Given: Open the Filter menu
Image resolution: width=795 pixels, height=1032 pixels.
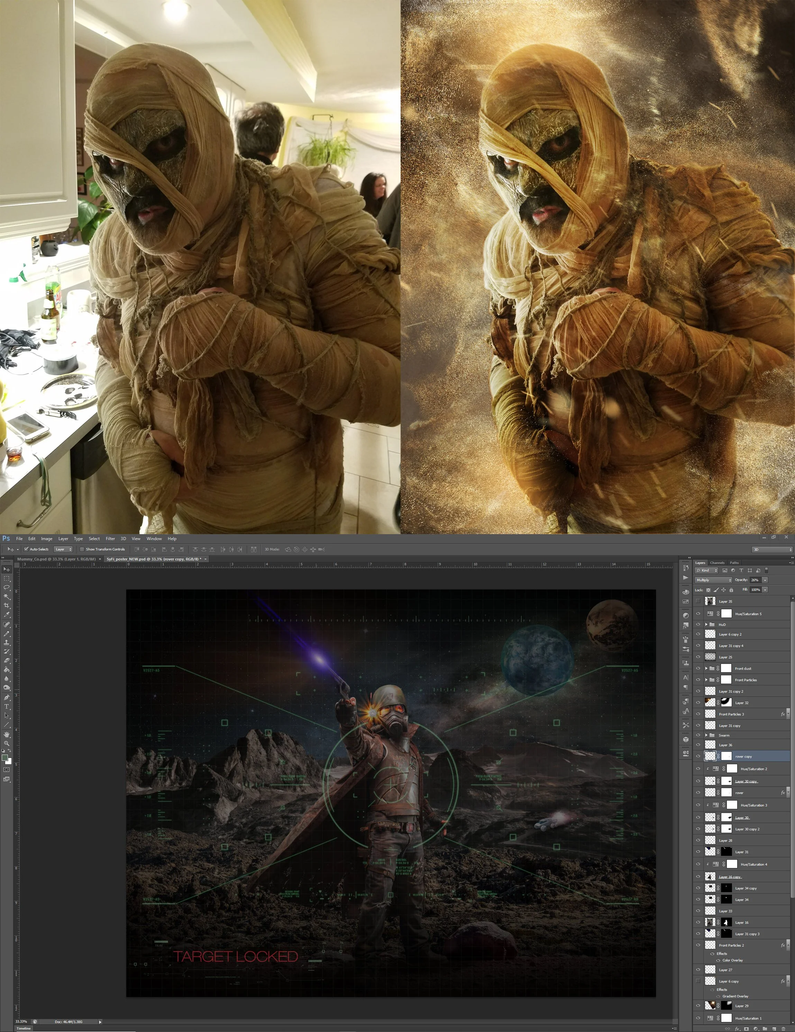Looking at the screenshot, I should pyautogui.click(x=110, y=539).
